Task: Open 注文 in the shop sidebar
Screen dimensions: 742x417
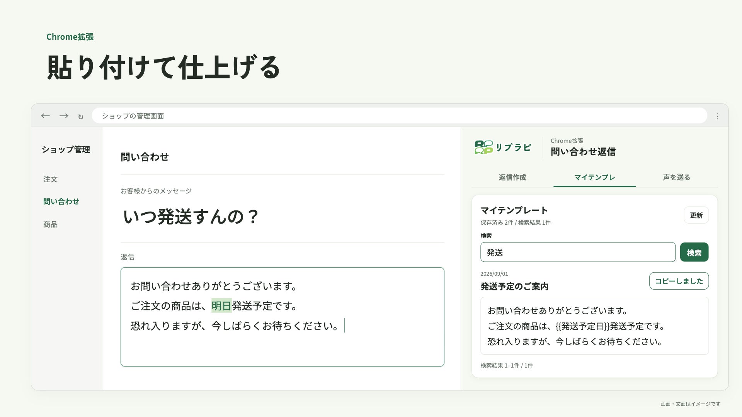Action: pyautogui.click(x=50, y=179)
